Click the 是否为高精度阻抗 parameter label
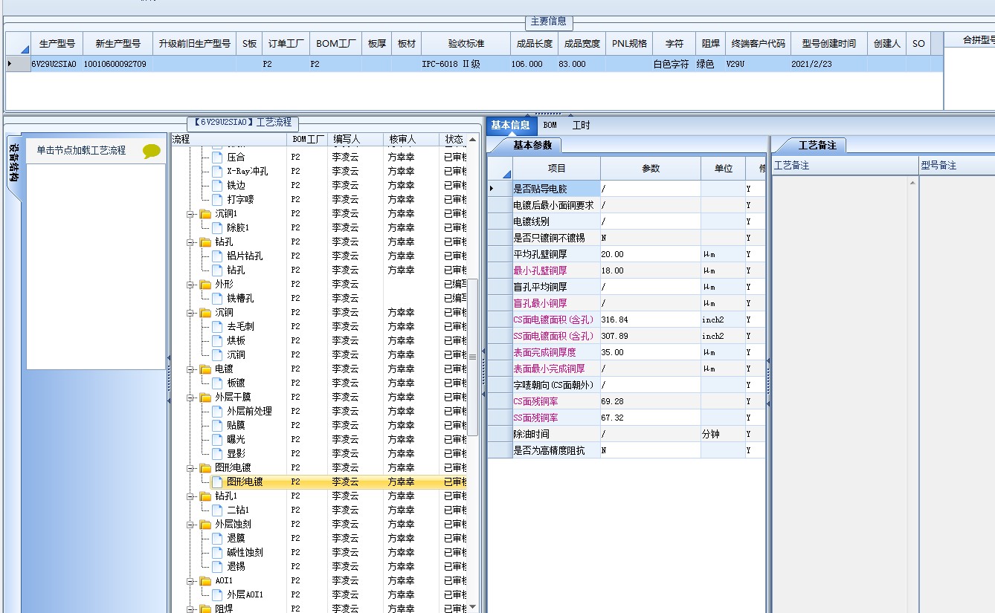Image resolution: width=995 pixels, height=613 pixels. coord(549,450)
